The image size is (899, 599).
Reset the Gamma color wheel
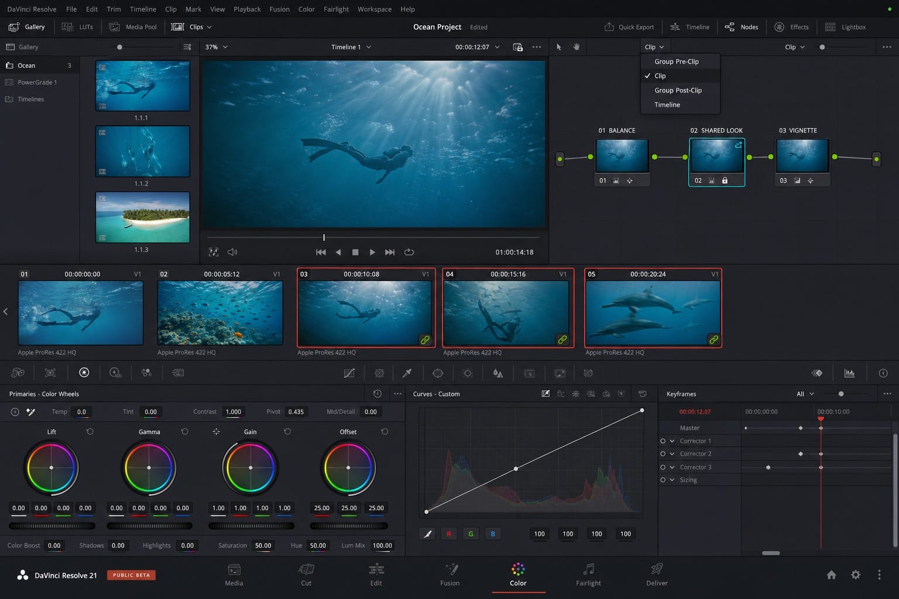click(184, 431)
